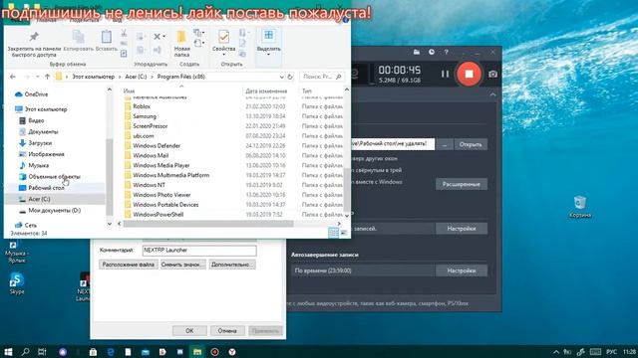The image size is (638, 358).
Task: Stop recording with the red button
Action: [469, 74]
